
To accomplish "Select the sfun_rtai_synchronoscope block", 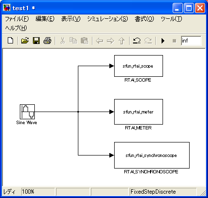I will pos(152,155).
